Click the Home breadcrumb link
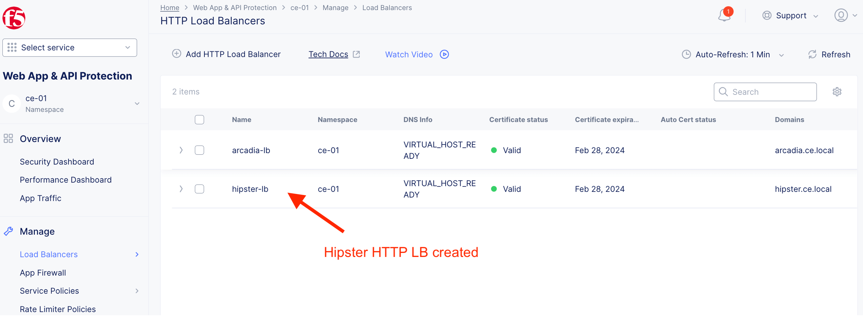The height and width of the screenshot is (323, 863). click(x=169, y=7)
